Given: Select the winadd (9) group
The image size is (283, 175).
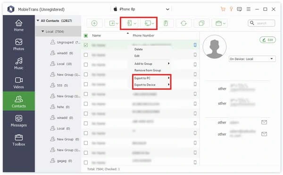Looking at the screenshot, I should [x=62, y=53].
